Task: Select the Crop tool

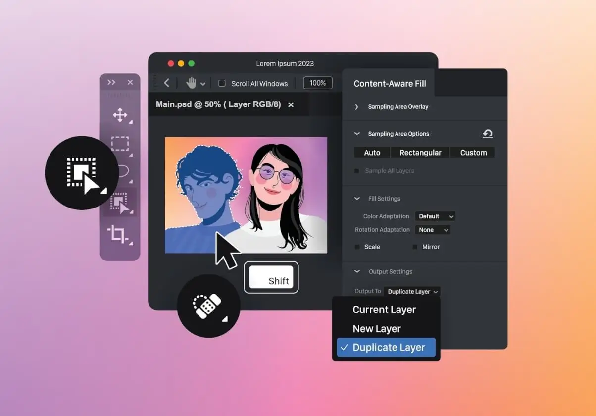Action: point(118,233)
